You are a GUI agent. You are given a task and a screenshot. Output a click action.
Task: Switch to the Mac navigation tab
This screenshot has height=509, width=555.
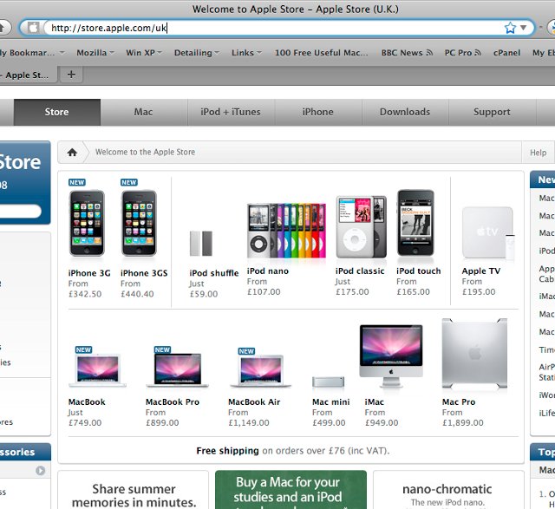point(144,112)
